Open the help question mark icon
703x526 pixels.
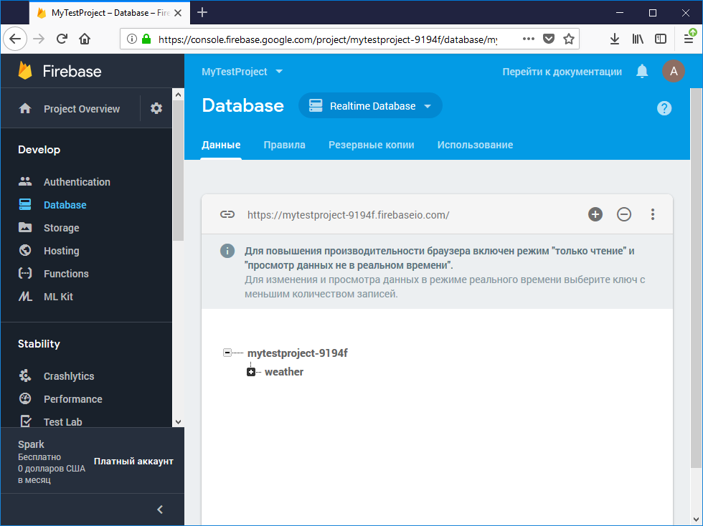pyautogui.click(x=664, y=108)
